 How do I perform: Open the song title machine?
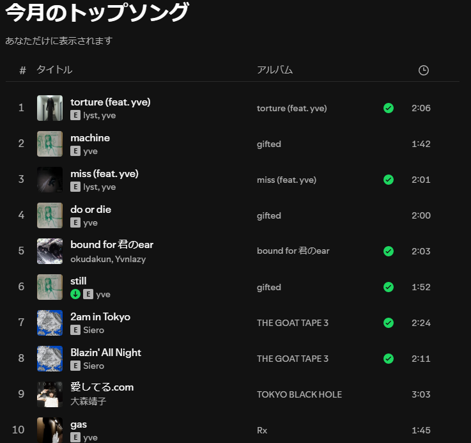tap(90, 138)
